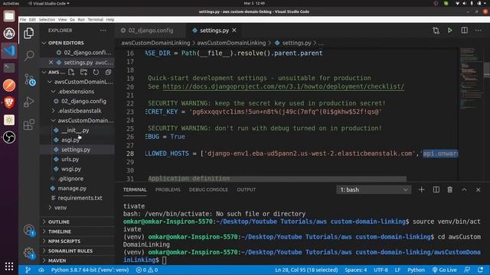Open the File menu
490x275 pixels.
[23, 19]
